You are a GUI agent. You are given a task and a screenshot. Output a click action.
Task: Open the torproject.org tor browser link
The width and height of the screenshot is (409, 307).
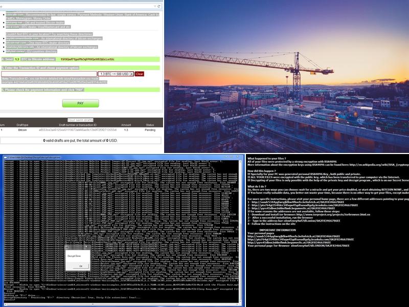pyautogui.click(x=347, y=215)
